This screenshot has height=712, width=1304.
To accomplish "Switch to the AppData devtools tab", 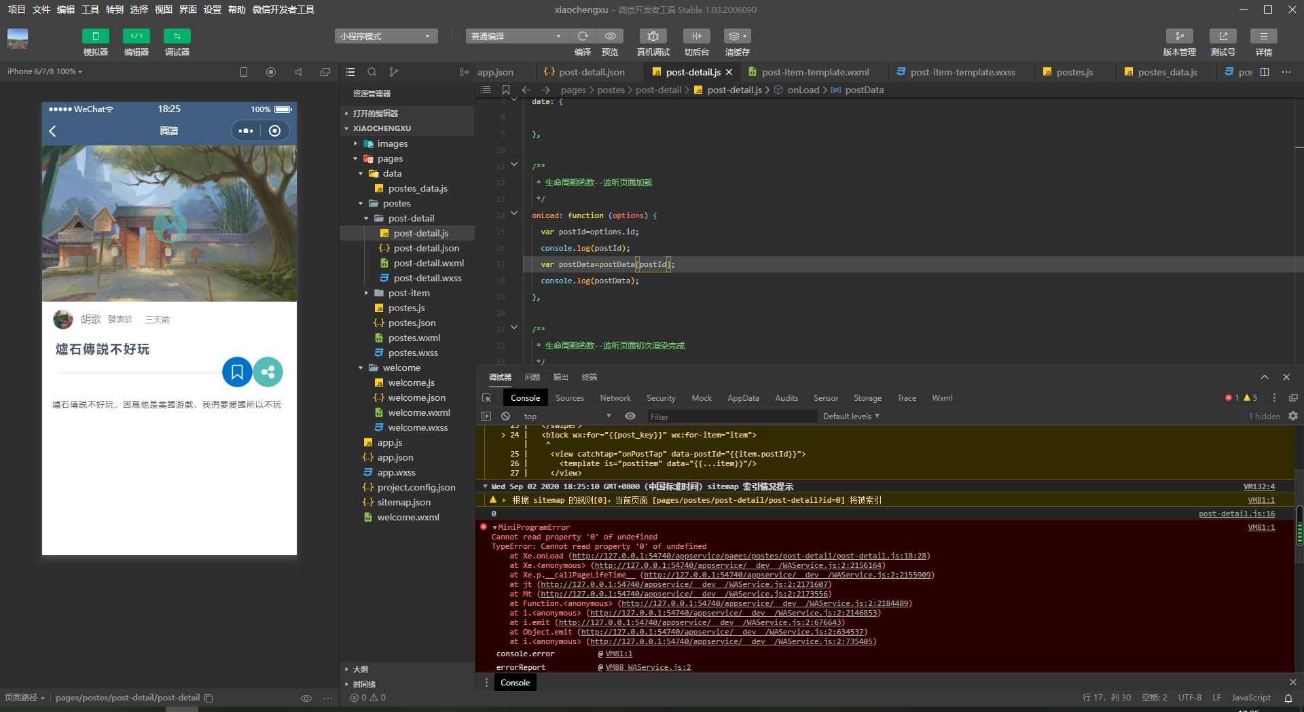I will pyautogui.click(x=743, y=398).
